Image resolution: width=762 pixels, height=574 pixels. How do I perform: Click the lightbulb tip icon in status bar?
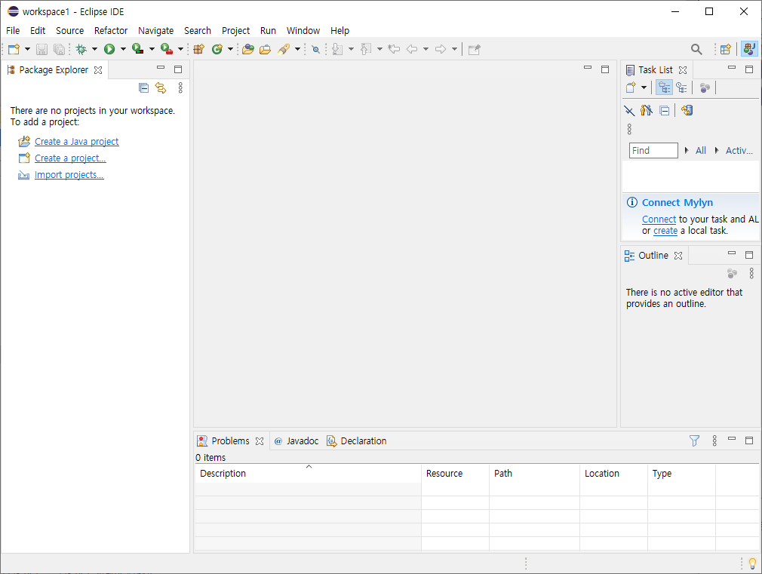tap(753, 563)
